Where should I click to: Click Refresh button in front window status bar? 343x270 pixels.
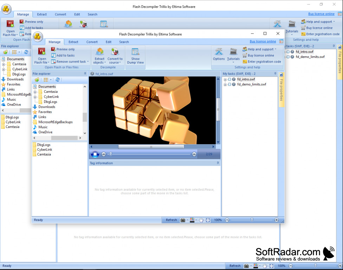(171, 220)
